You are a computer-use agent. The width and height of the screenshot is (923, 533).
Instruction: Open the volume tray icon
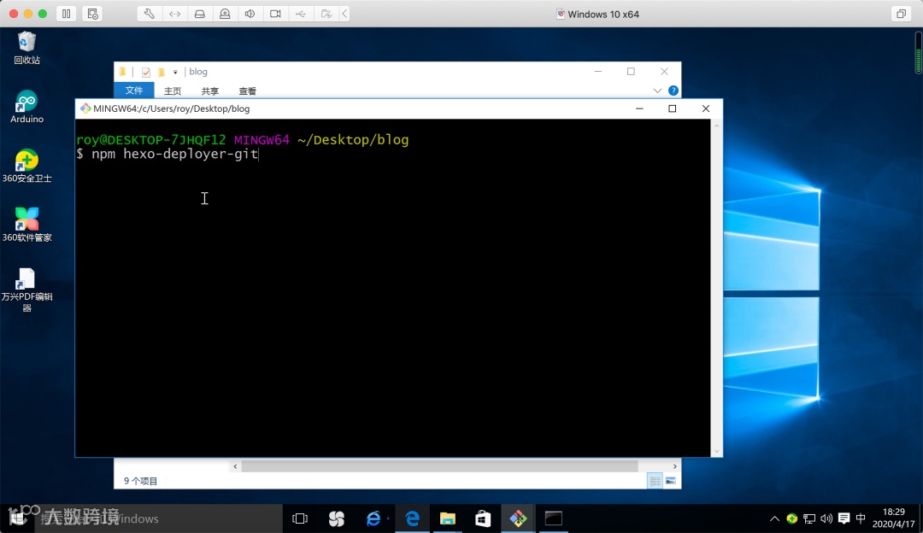click(x=826, y=518)
